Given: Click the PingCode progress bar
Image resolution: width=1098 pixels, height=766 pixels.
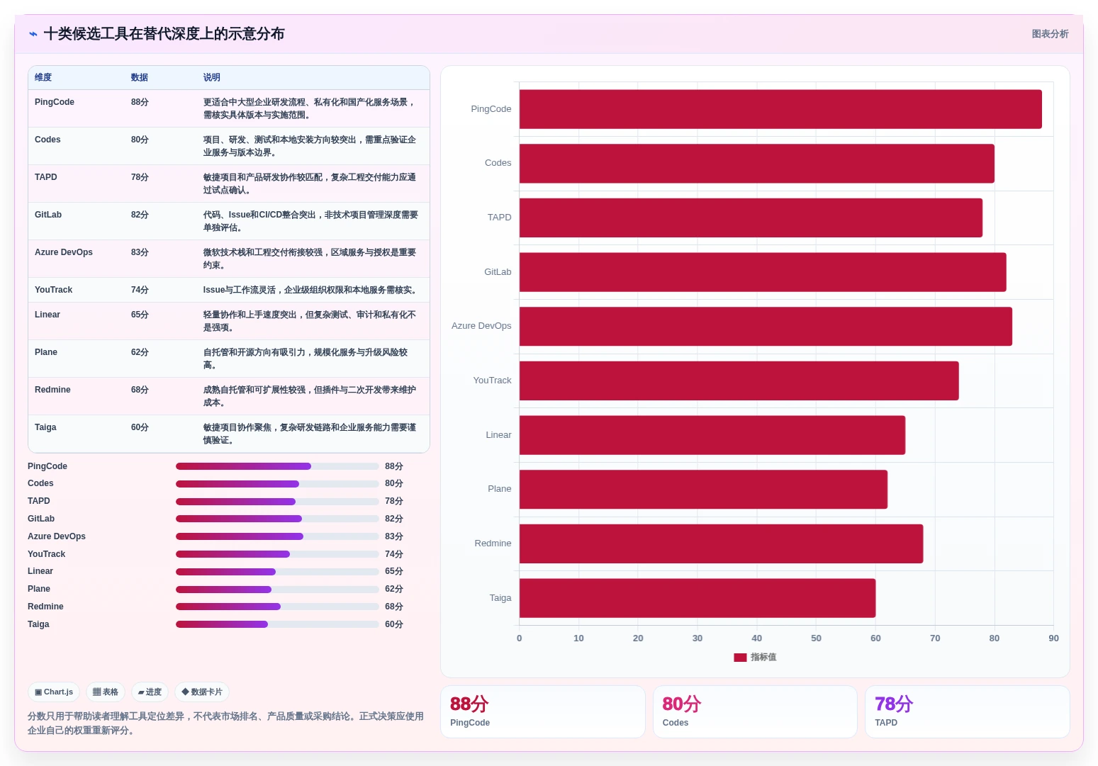Looking at the screenshot, I should [x=277, y=466].
